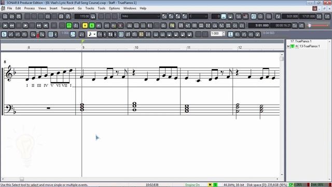The image size is (332, 187).
Task: Click the loop start time 3:01:000 field
Action: tap(290, 16)
